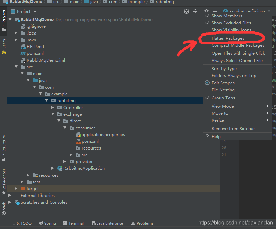Select the SenderConfig.java editor tab
Viewport: 276px width, 229px height.
coord(247,11)
